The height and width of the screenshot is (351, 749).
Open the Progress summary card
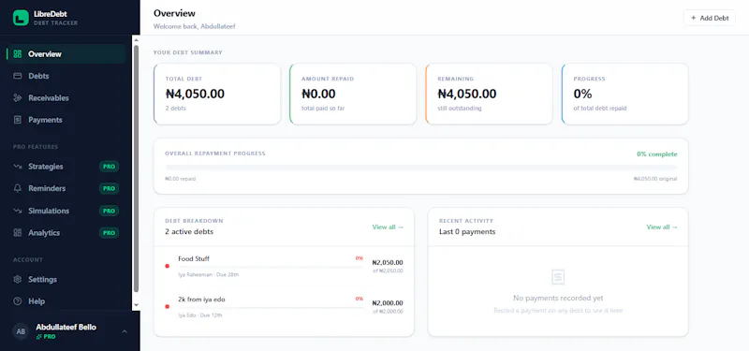624,95
